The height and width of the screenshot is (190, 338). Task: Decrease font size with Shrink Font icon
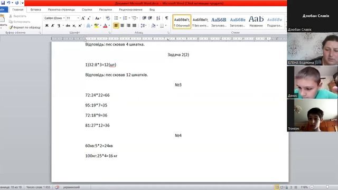point(89,18)
